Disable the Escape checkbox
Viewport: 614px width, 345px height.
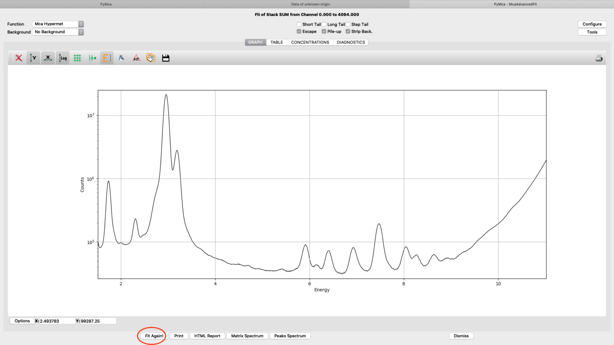tap(299, 31)
